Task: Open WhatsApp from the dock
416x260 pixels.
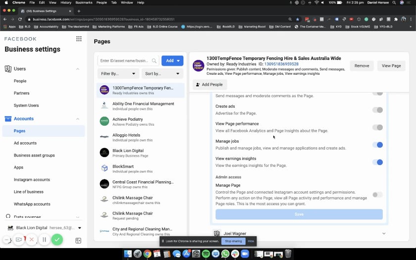Action: [x=225, y=254]
